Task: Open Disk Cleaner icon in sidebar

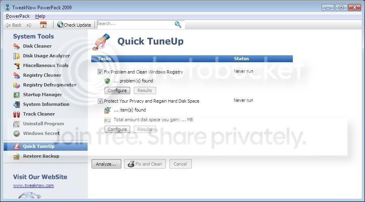Action: (17, 46)
